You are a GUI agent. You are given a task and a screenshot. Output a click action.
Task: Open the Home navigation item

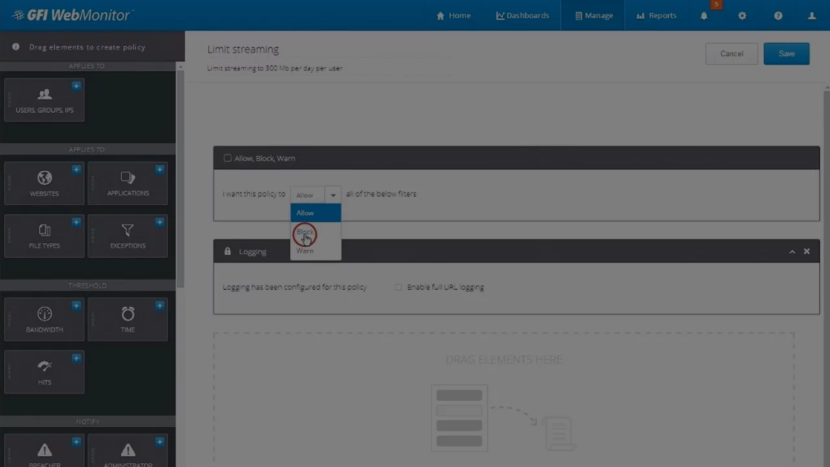point(453,16)
